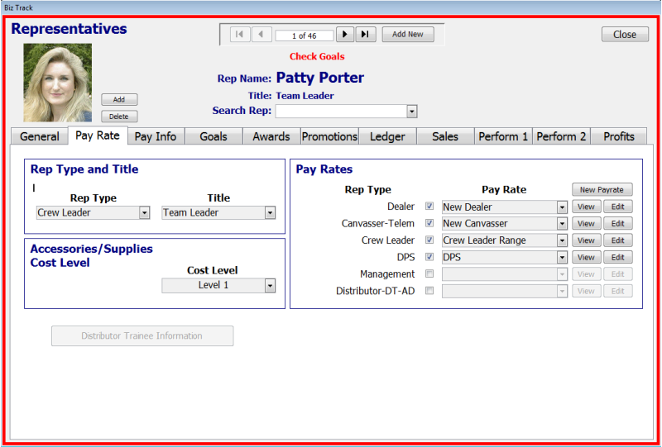The image size is (662, 447).
Task: Go to previous record arrow
Action: pyautogui.click(x=261, y=35)
